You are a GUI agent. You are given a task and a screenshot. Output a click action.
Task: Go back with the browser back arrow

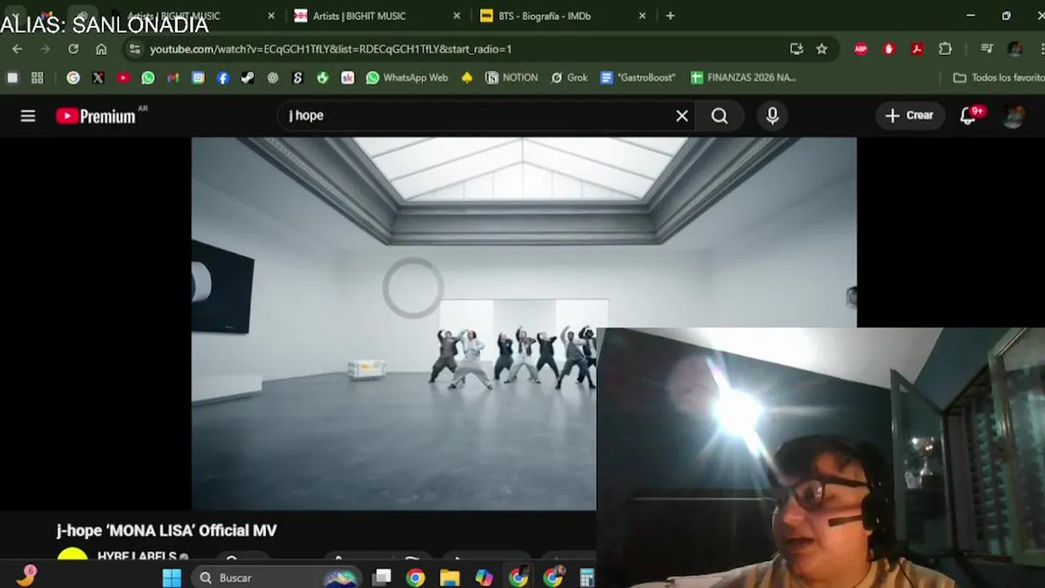tap(17, 49)
